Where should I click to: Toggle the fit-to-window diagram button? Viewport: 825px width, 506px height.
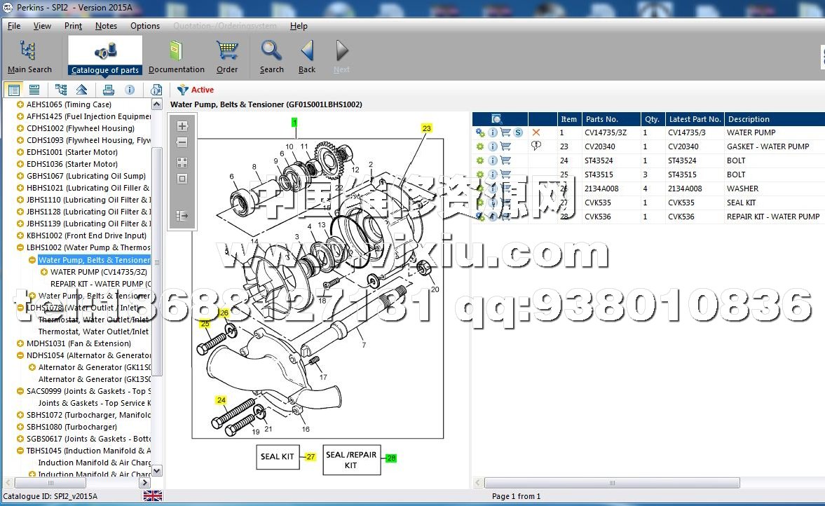point(182,179)
